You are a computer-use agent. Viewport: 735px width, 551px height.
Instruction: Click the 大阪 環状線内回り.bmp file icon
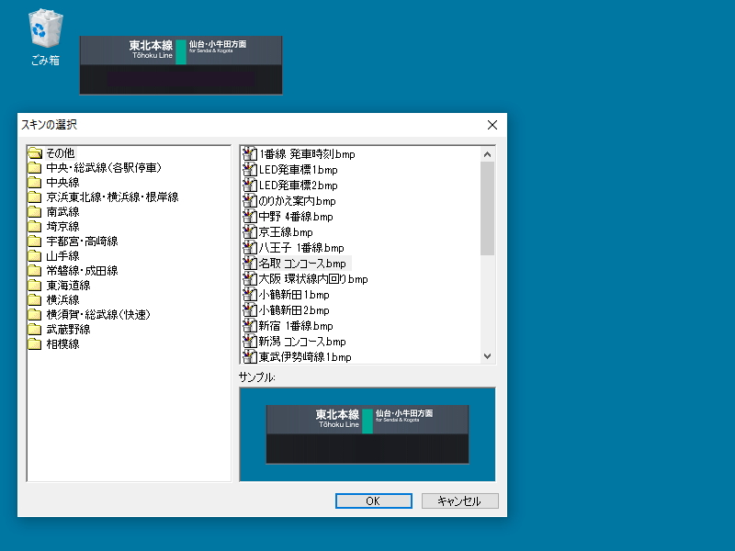pyautogui.click(x=250, y=279)
